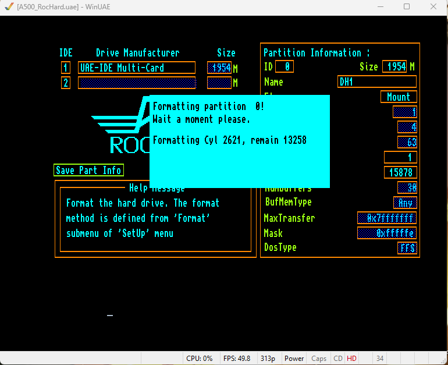Image resolution: width=448 pixels, height=365 pixels.
Task: Click the MaxTransfer value field
Action: point(387,218)
